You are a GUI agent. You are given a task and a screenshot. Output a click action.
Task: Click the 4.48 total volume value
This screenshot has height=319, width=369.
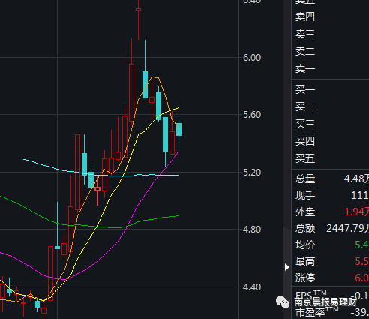tap(356, 179)
